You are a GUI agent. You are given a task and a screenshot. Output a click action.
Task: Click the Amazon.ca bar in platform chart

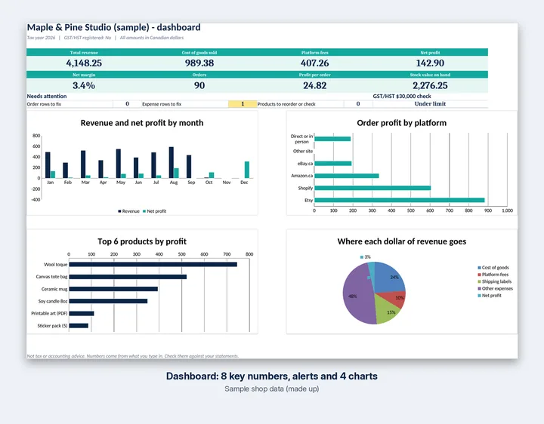(347, 176)
